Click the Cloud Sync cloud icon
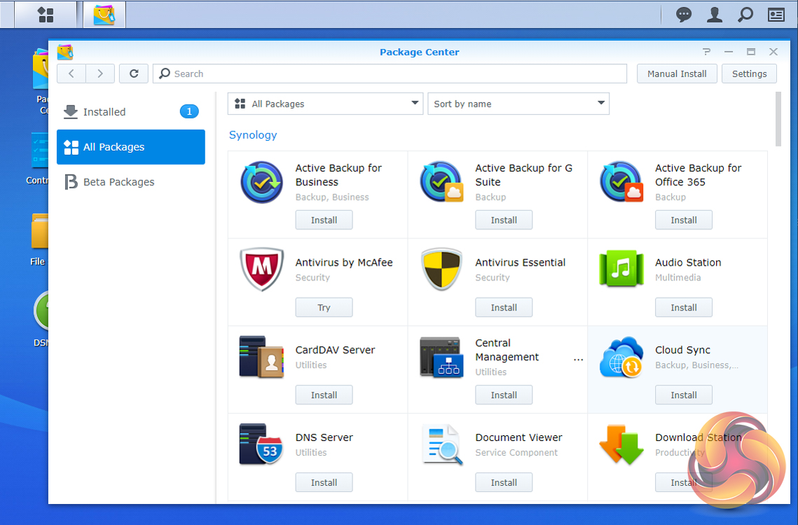 (621, 357)
